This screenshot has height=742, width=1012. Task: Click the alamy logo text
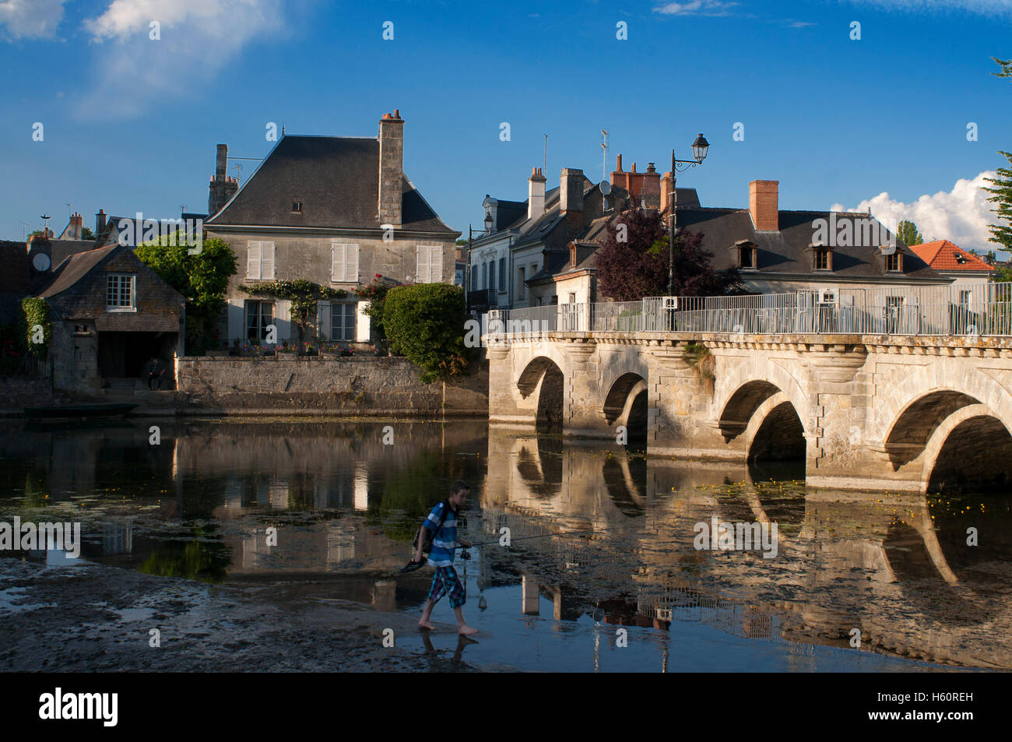point(79,708)
